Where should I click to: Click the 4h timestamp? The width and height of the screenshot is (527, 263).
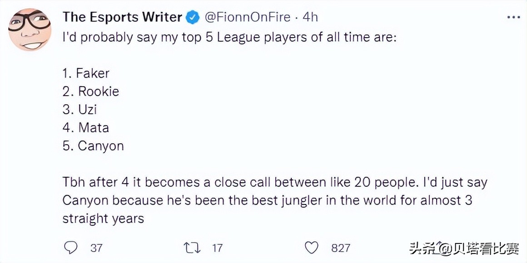(x=310, y=17)
